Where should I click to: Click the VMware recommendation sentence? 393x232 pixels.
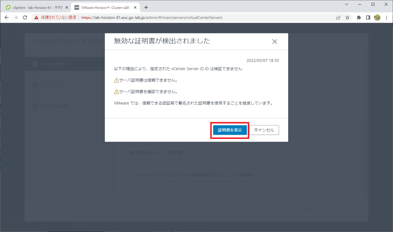pyautogui.click(x=194, y=103)
